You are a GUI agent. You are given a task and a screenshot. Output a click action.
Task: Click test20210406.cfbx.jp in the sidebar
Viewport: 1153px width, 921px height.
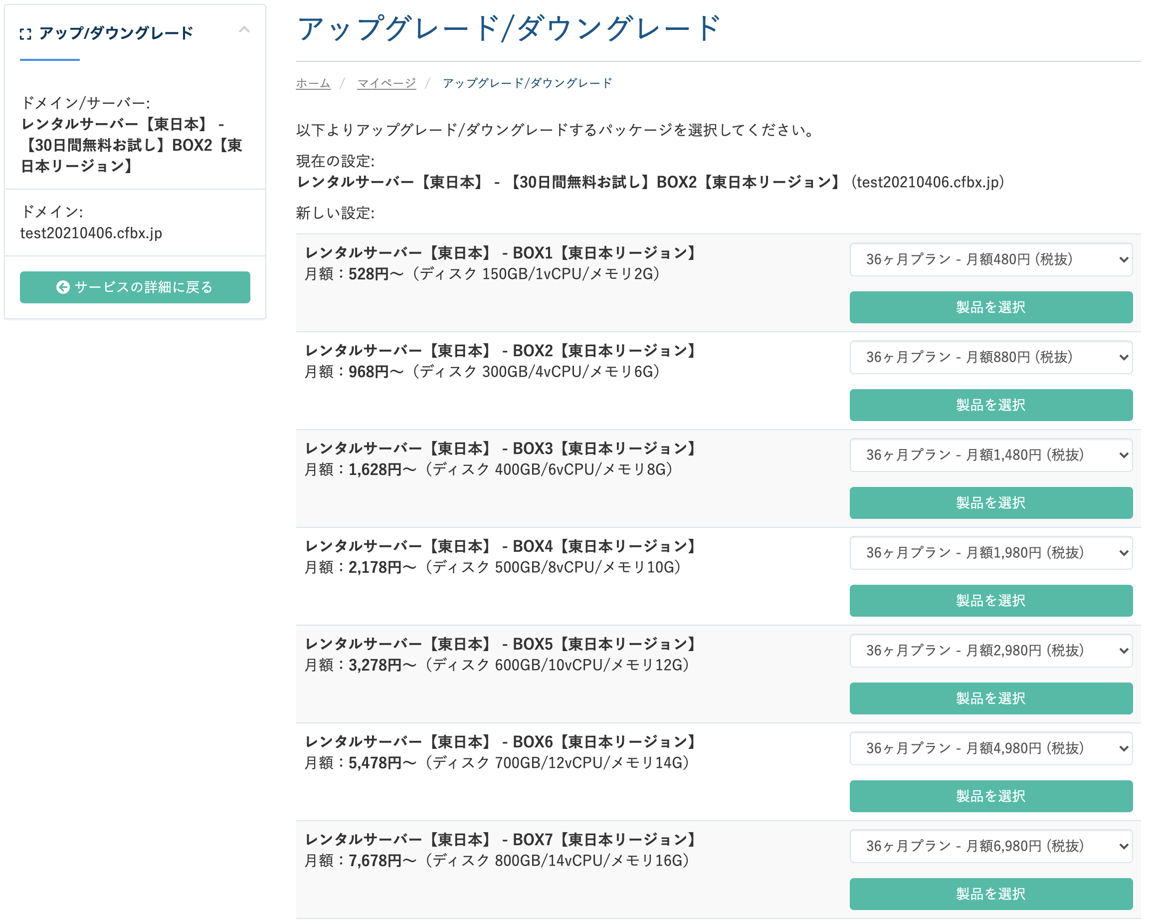point(91,233)
